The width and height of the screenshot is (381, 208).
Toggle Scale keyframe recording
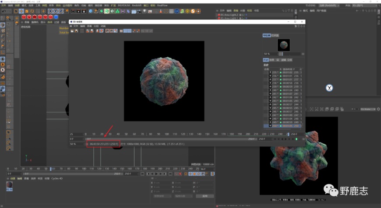pos(194,174)
